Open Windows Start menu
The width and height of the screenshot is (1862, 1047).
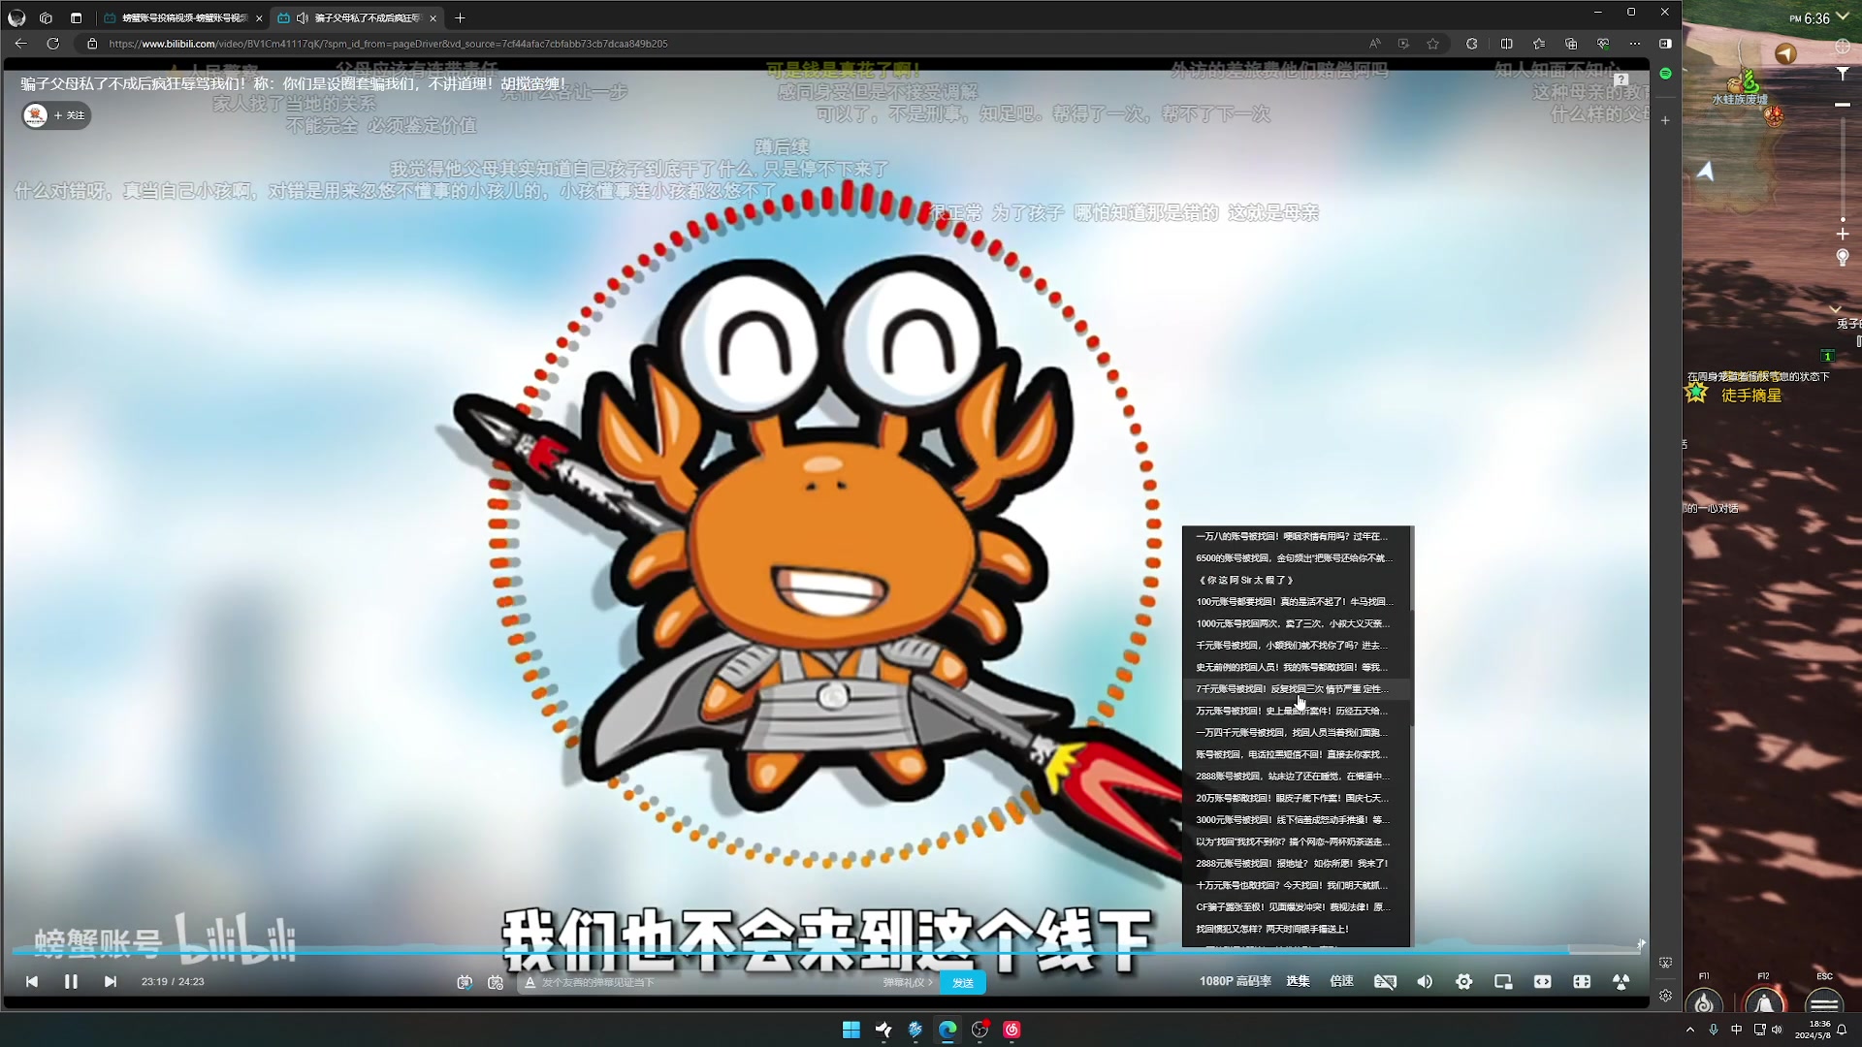(x=851, y=1030)
